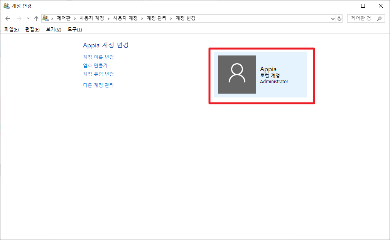Maximize the 계정 변경 window
Viewport: 390px width, 240px height.
(x=363, y=6)
